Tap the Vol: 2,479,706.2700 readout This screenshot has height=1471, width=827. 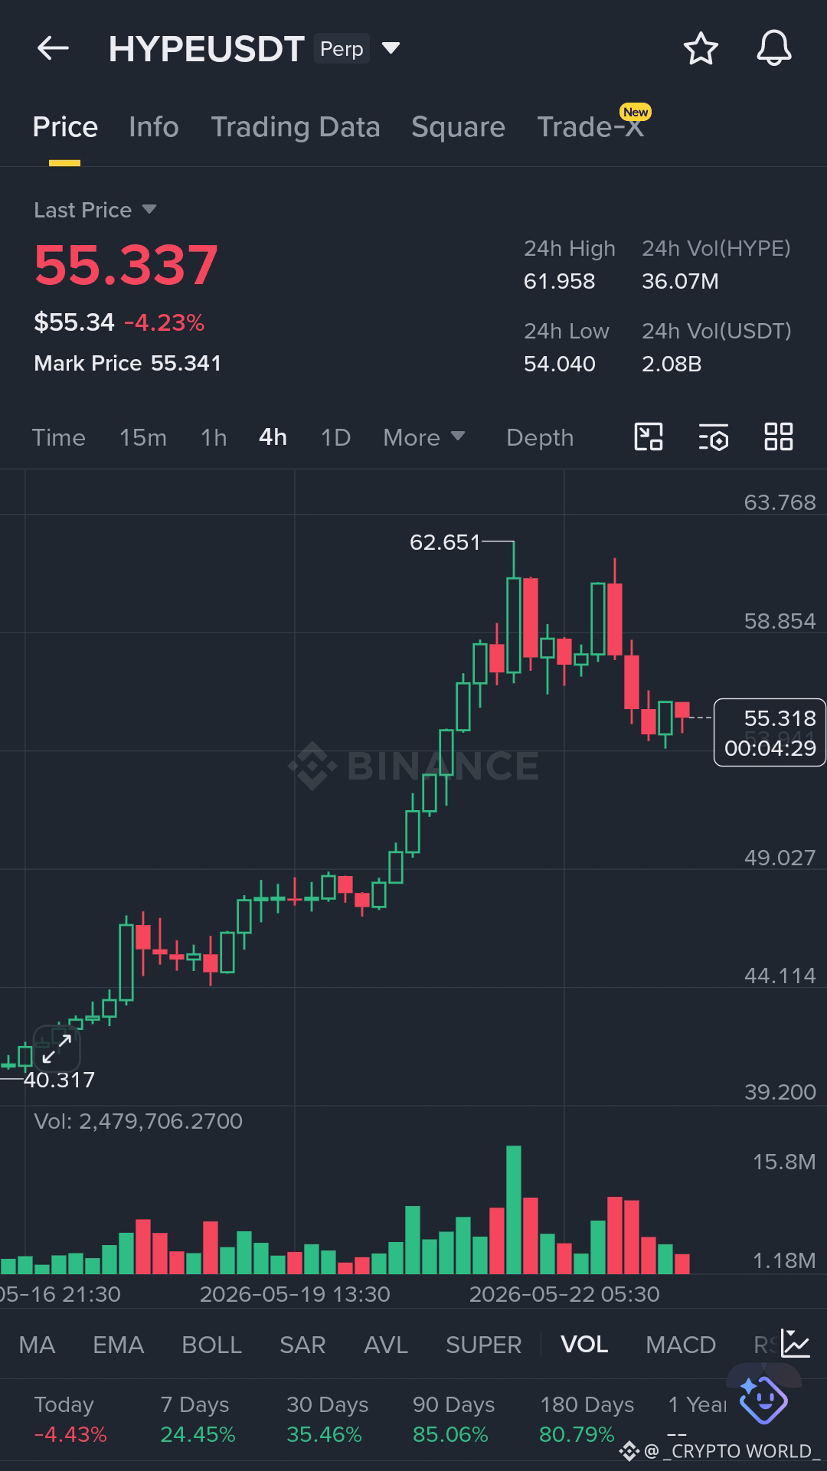(x=138, y=1121)
